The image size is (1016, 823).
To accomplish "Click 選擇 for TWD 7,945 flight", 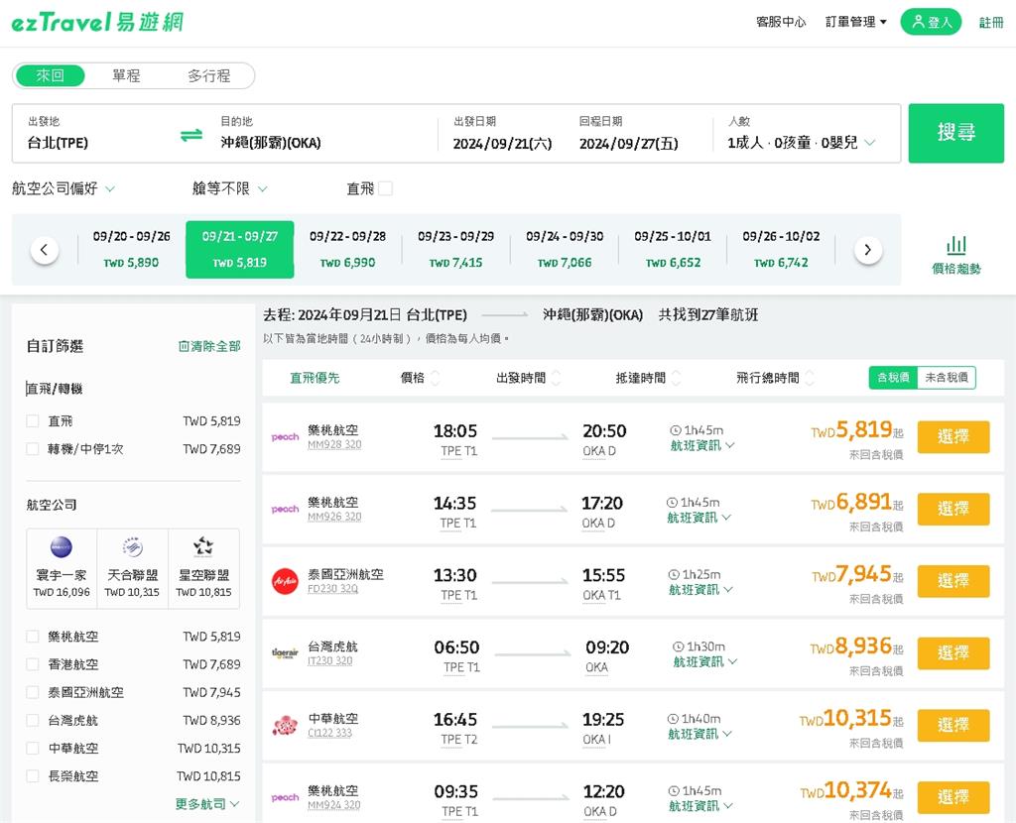I will tap(953, 581).
